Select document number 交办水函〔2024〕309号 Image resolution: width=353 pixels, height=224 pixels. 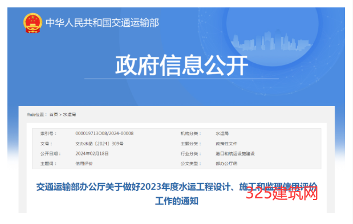[x=99, y=144]
